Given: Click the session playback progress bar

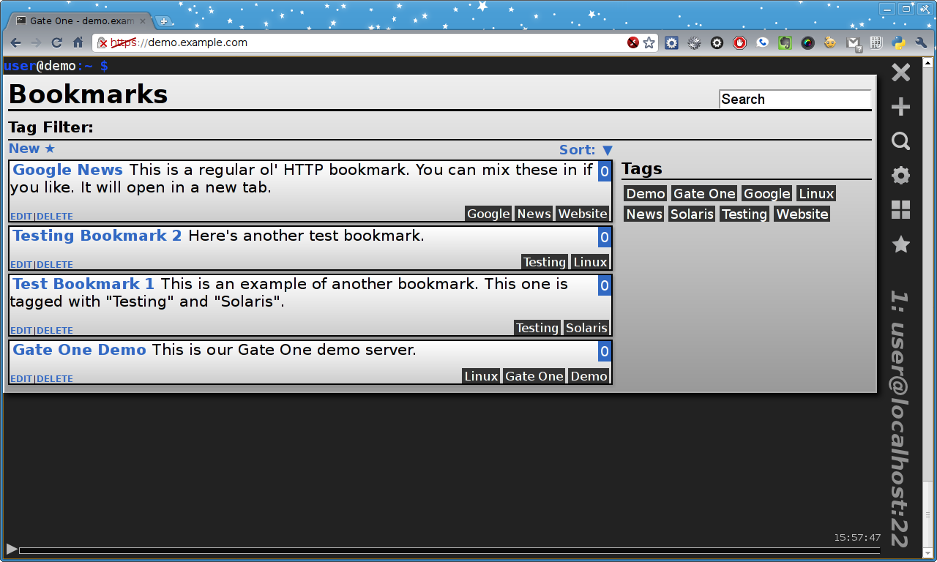Looking at the screenshot, I should (x=449, y=550).
